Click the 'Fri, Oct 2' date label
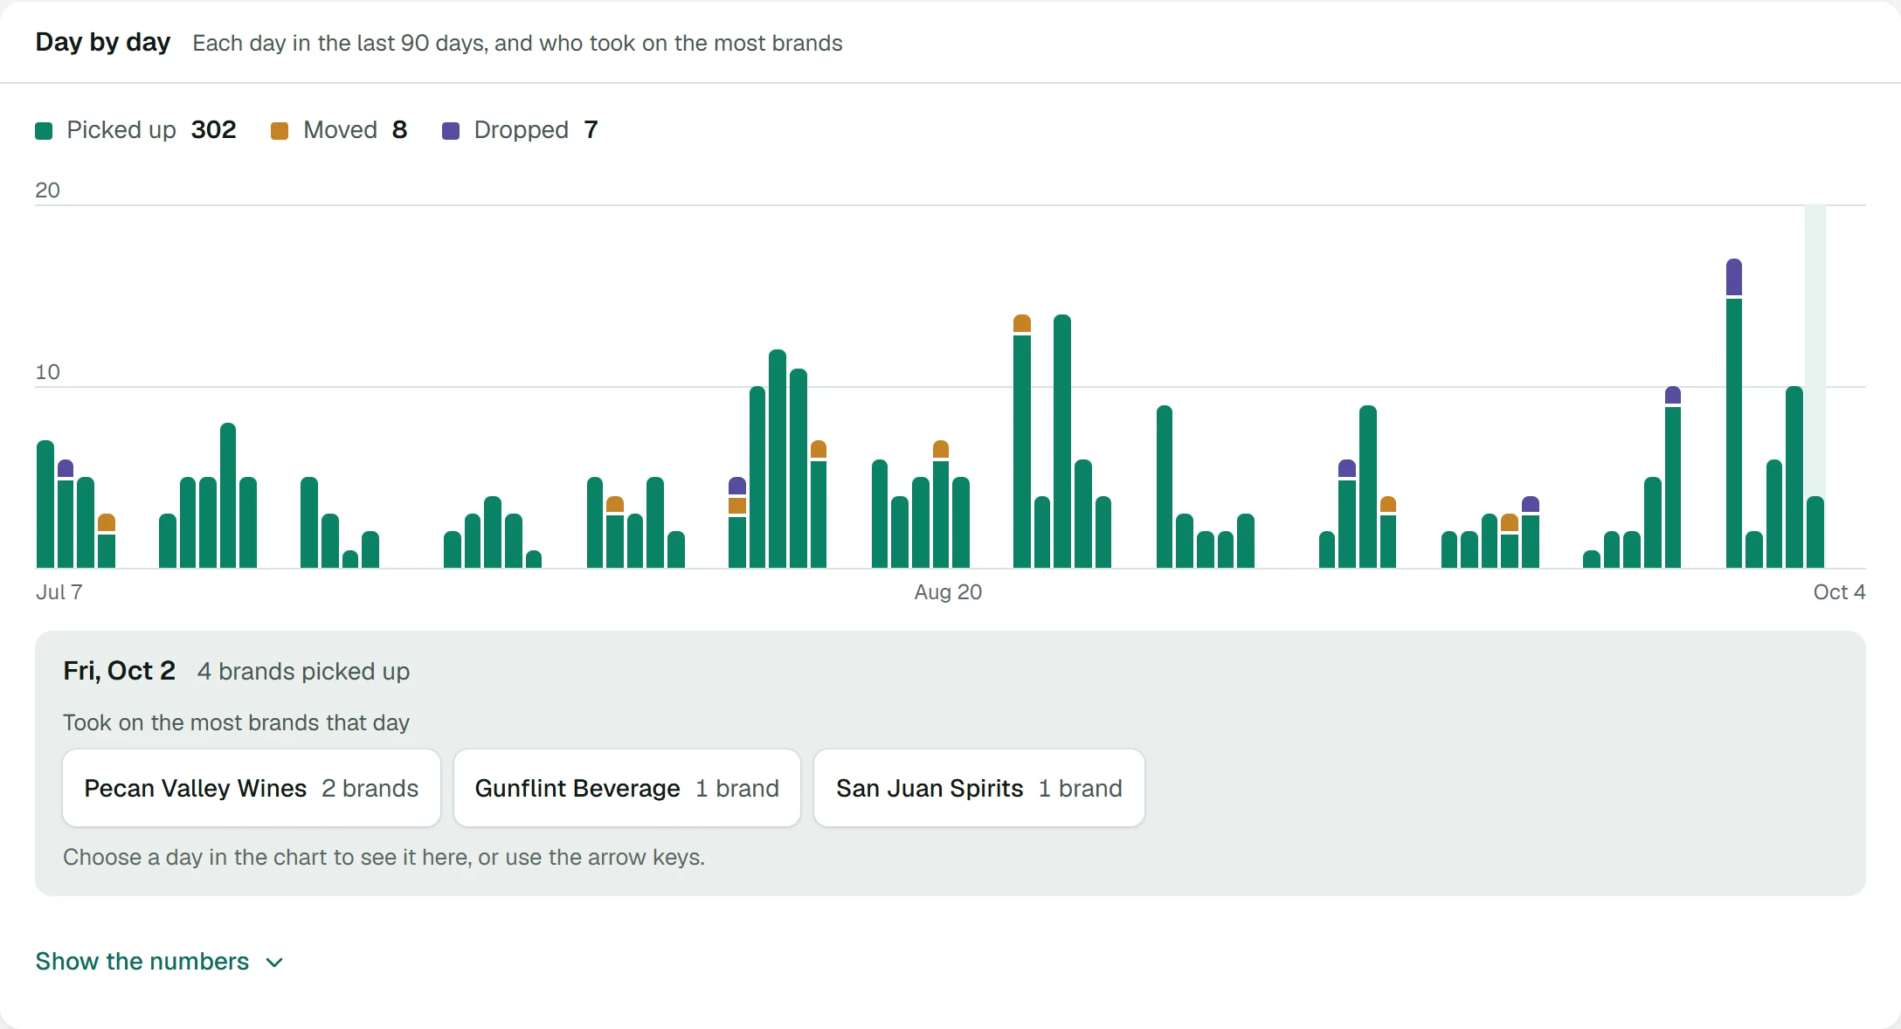The height and width of the screenshot is (1029, 1901). 120,671
